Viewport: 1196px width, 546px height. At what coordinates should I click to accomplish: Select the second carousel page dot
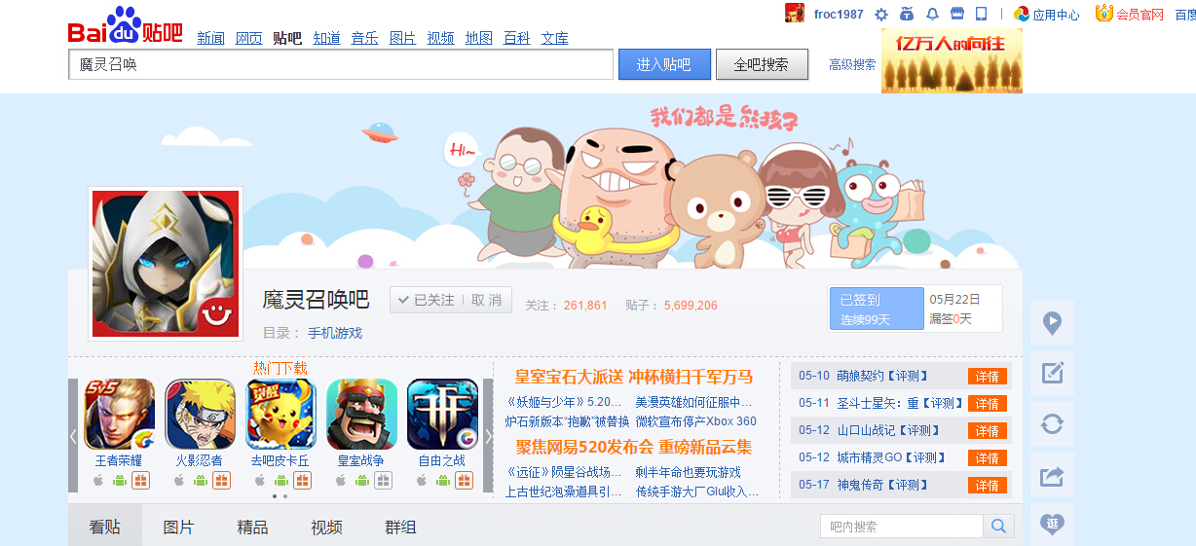pyautogui.click(x=284, y=496)
